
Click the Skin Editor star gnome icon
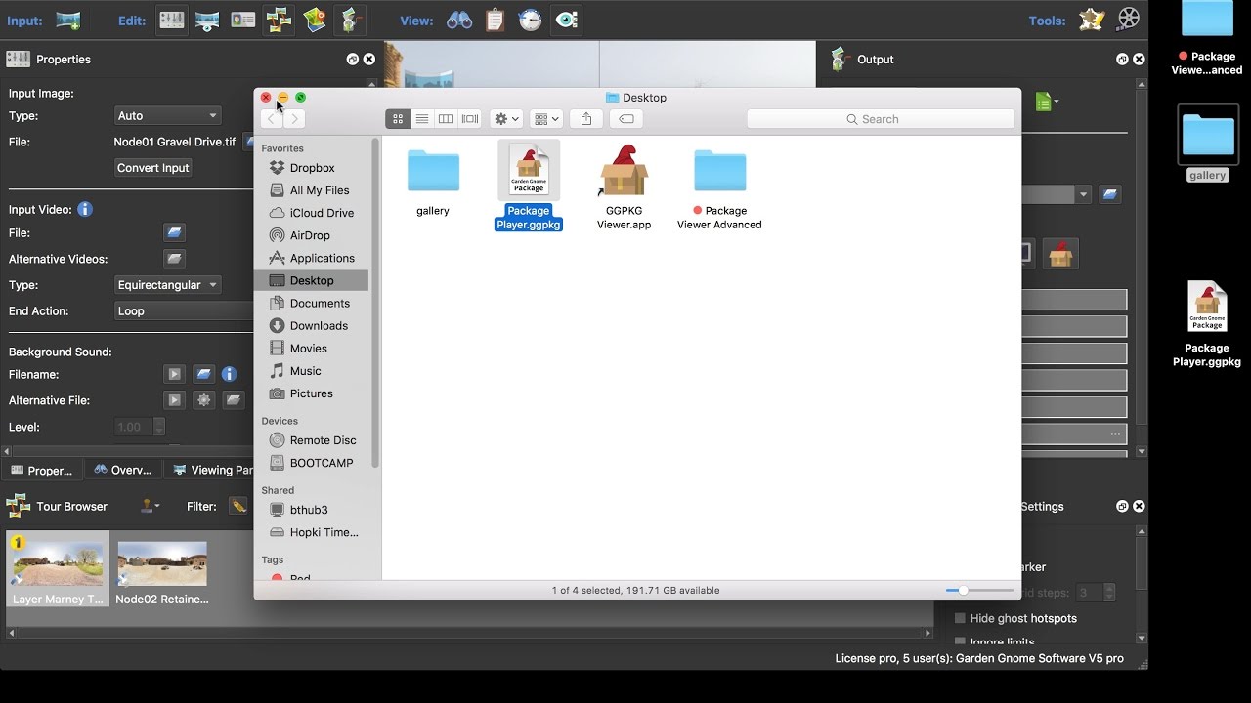[1092, 20]
